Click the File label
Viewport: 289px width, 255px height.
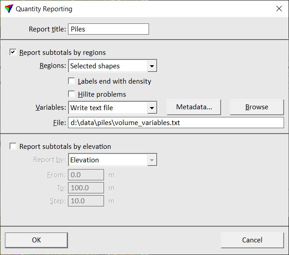coord(59,123)
